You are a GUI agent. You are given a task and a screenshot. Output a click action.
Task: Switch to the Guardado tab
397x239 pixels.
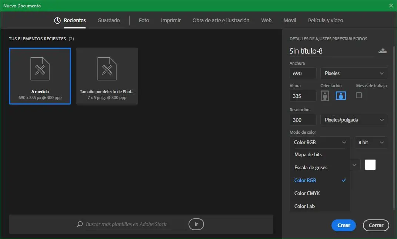109,20
